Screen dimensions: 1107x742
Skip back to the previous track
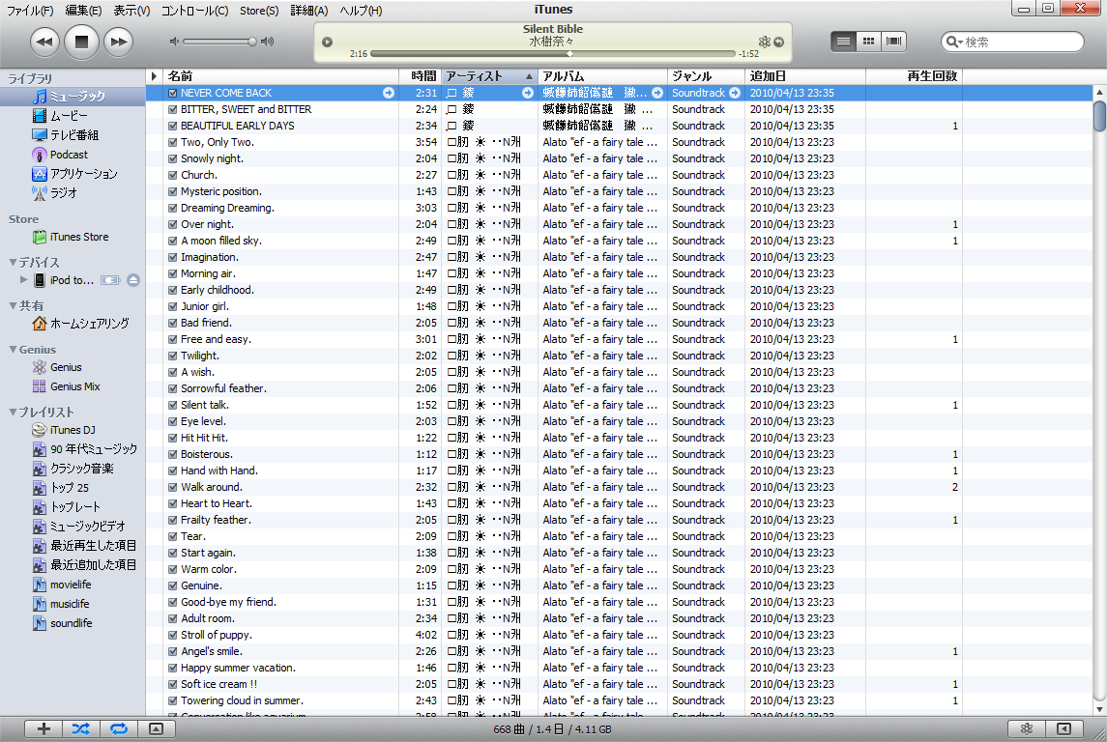tap(44, 42)
